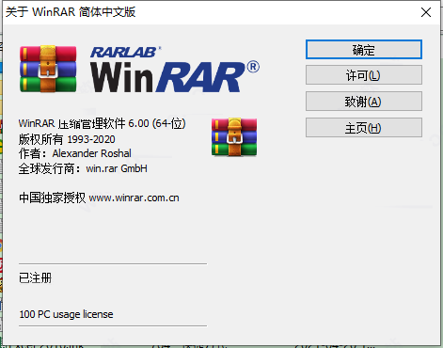Viewport: 443px width, 348px height.
Task: Show the 致谢(A) acknowledgments
Action: click(364, 102)
